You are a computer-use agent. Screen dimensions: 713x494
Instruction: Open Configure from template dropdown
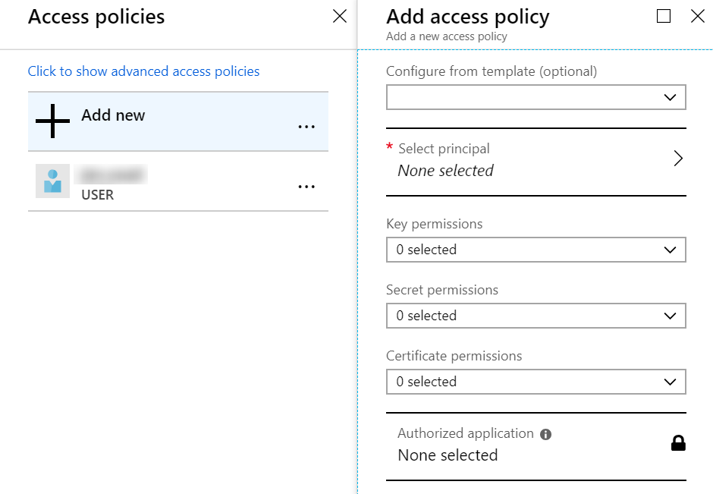pyautogui.click(x=536, y=97)
